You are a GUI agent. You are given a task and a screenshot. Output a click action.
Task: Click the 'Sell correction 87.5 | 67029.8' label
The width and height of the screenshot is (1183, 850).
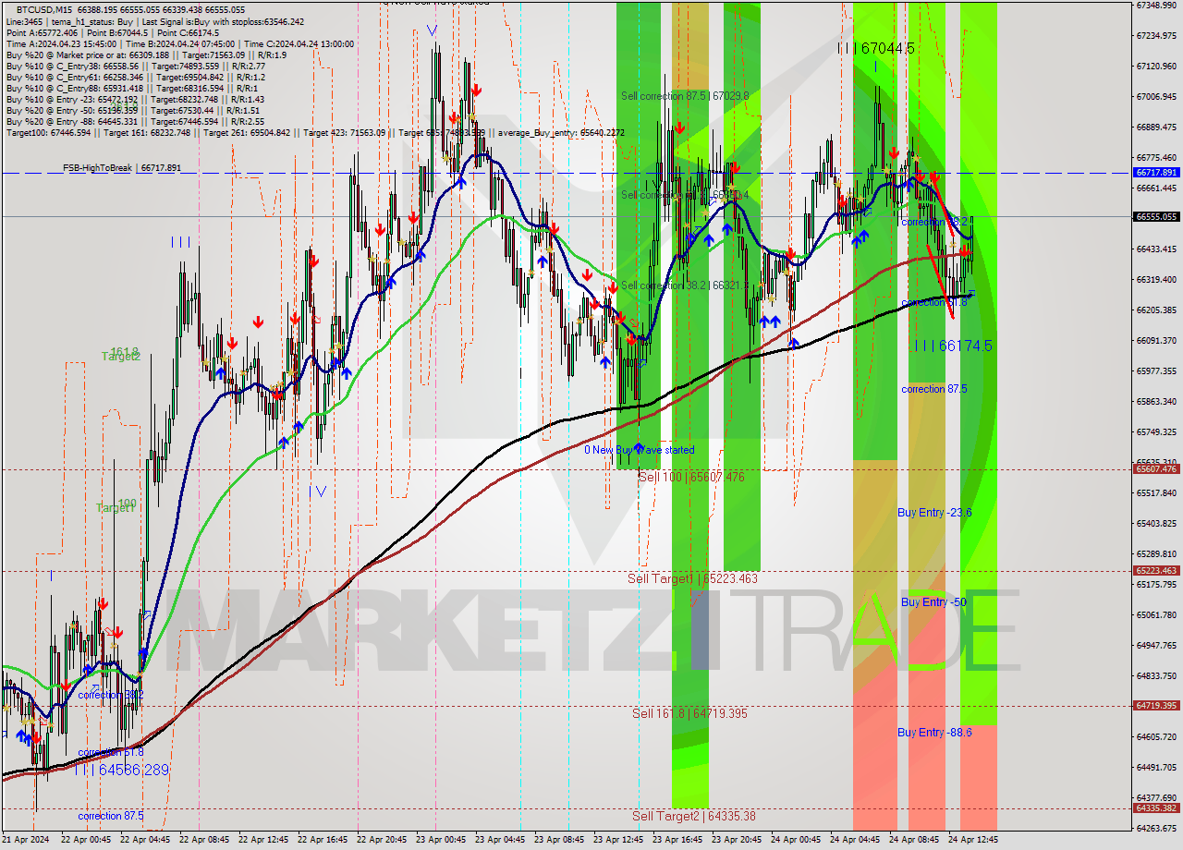(x=685, y=96)
